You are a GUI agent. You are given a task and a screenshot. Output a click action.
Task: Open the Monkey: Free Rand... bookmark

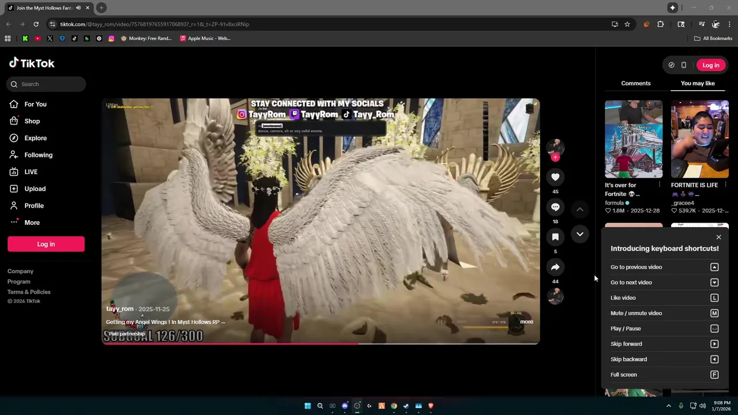[x=146, y=39]
